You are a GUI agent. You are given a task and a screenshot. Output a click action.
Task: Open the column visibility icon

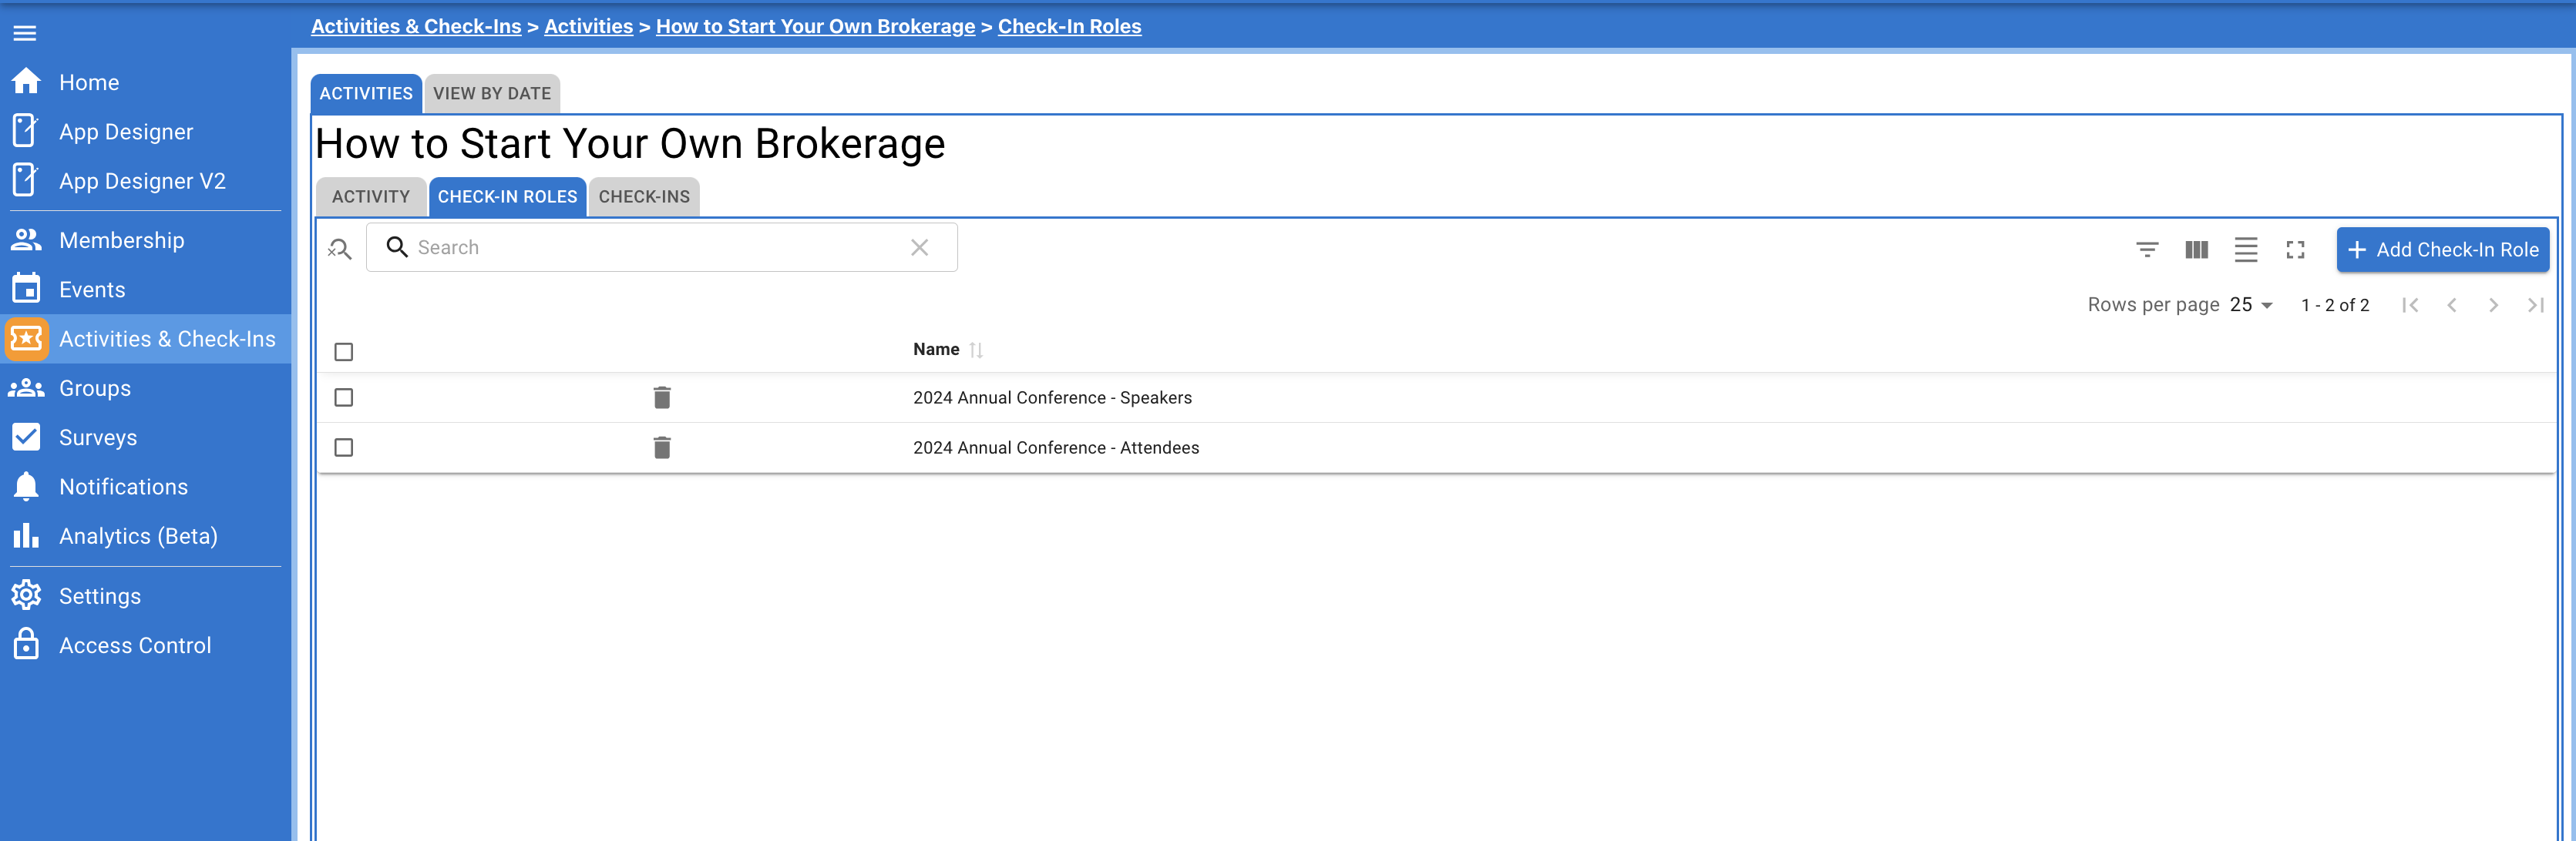click(2196, 250)
